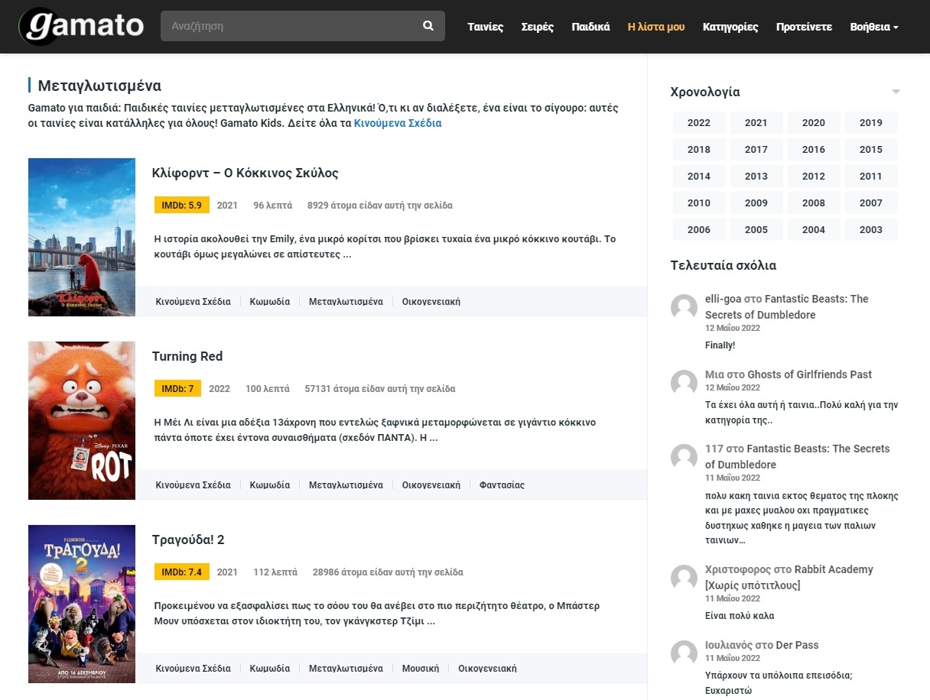
Task: Expand the Βοήθεια dropdown menu
Action: point(873,27)
